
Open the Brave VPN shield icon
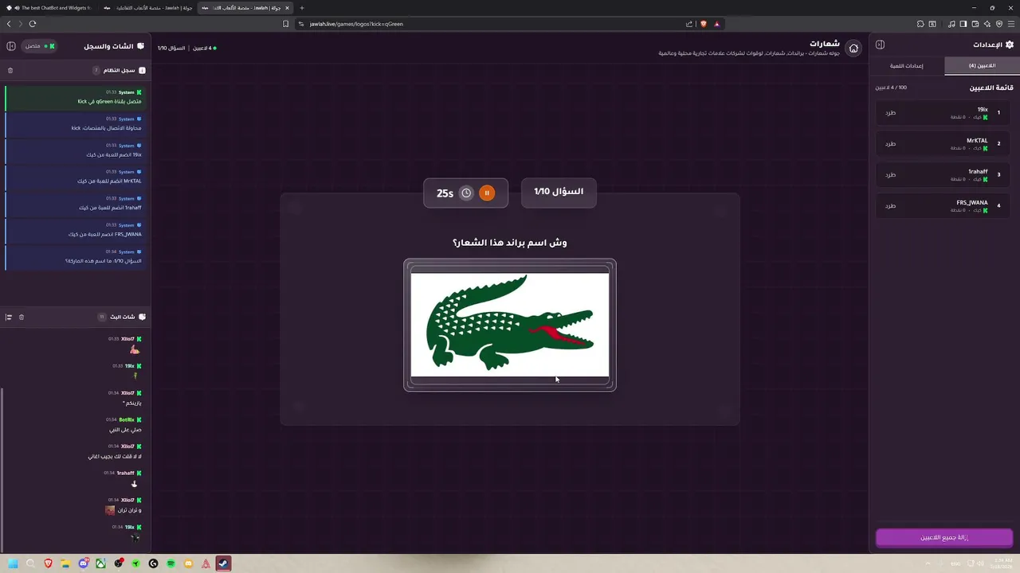(x=999, y=24)
